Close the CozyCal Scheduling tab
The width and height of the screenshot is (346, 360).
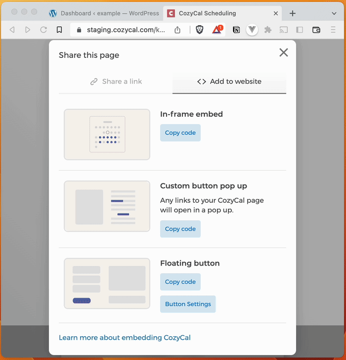pos(276,13)
